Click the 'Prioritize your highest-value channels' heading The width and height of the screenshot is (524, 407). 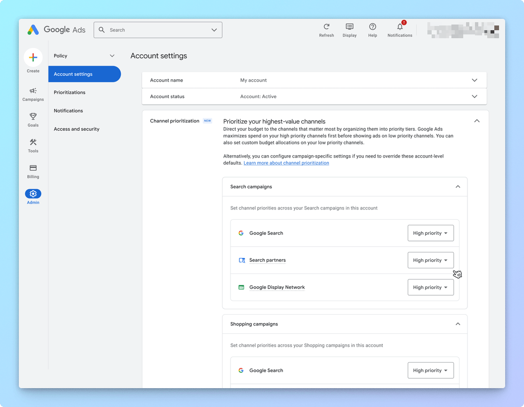tap(274, 121)
